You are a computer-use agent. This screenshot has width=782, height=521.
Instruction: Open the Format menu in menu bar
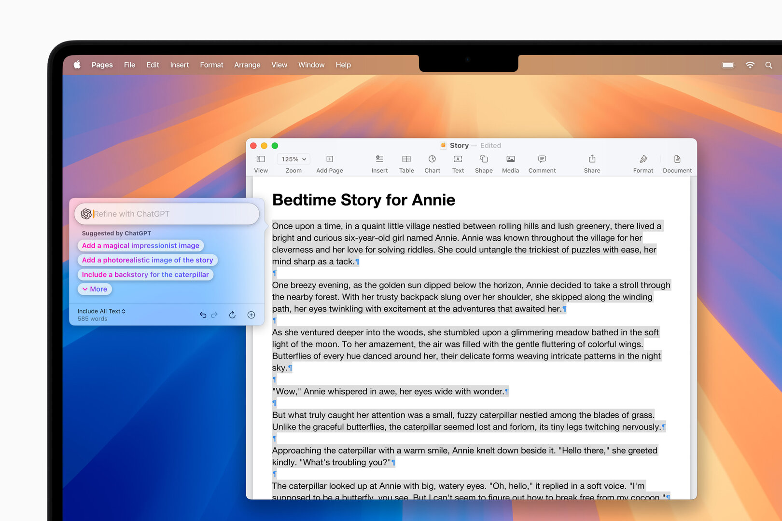(211, 65)
